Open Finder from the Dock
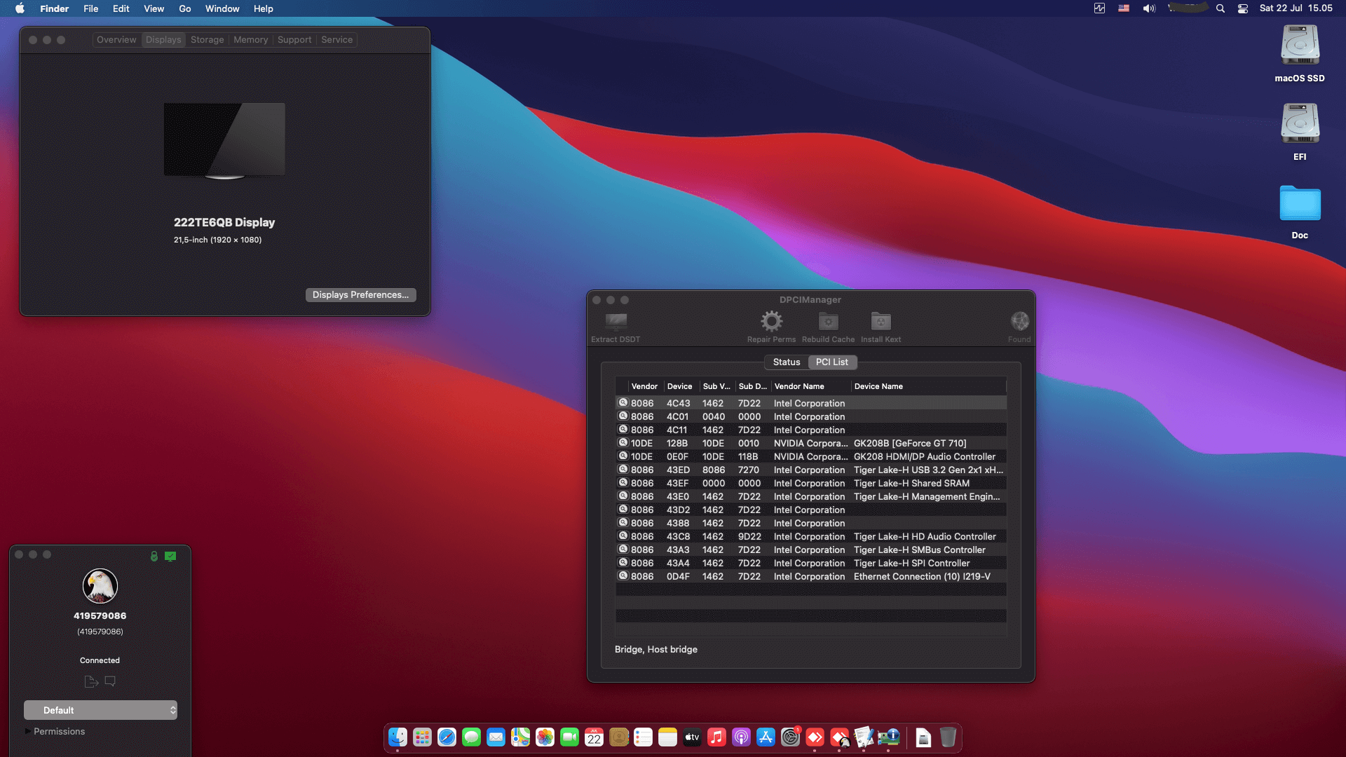 click(397, 737)
